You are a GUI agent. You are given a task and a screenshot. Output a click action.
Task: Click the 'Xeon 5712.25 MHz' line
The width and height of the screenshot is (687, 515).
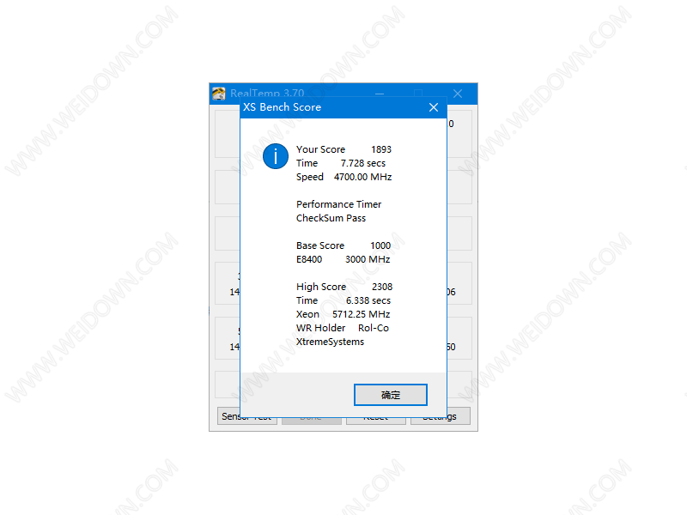[x=343, y=314]
